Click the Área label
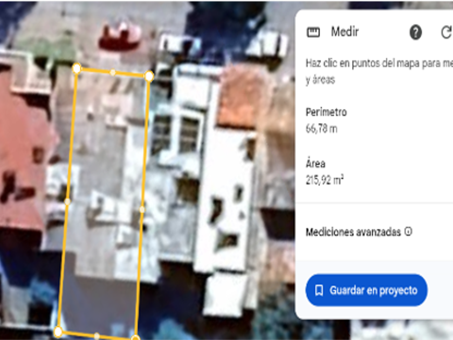The image size is (453, 340). (315, 164)
